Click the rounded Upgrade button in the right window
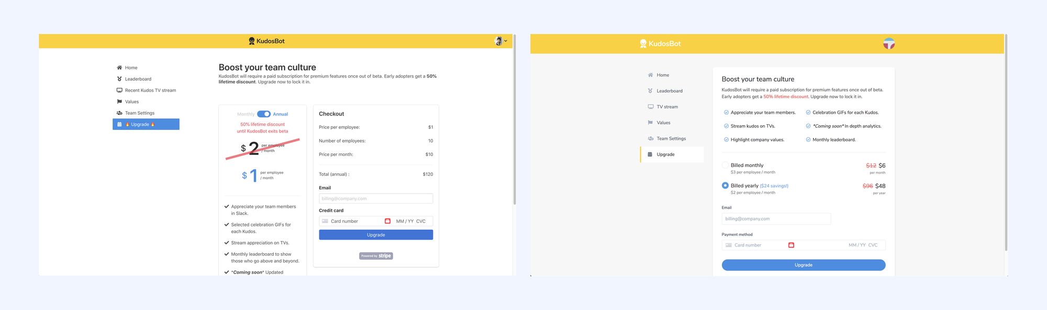The width and height of the screenshot is (1047, 310). tap(804, 265)
